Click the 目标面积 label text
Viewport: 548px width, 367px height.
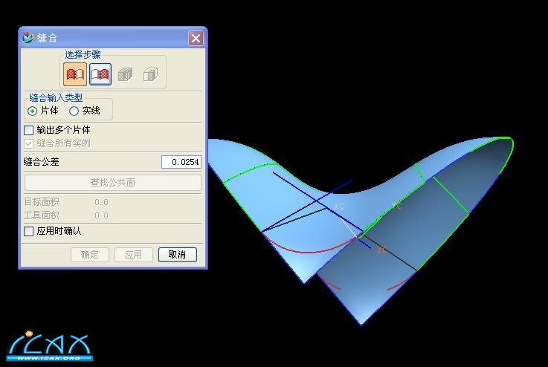point(42,202)
